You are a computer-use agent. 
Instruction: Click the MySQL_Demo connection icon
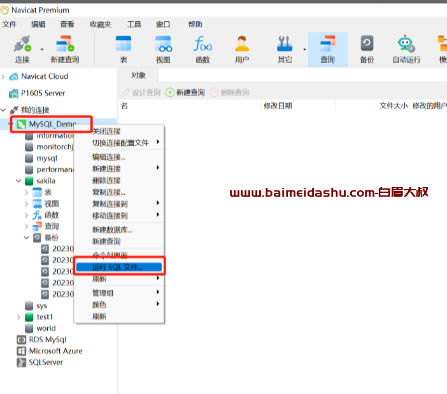(x=21, y=124)
